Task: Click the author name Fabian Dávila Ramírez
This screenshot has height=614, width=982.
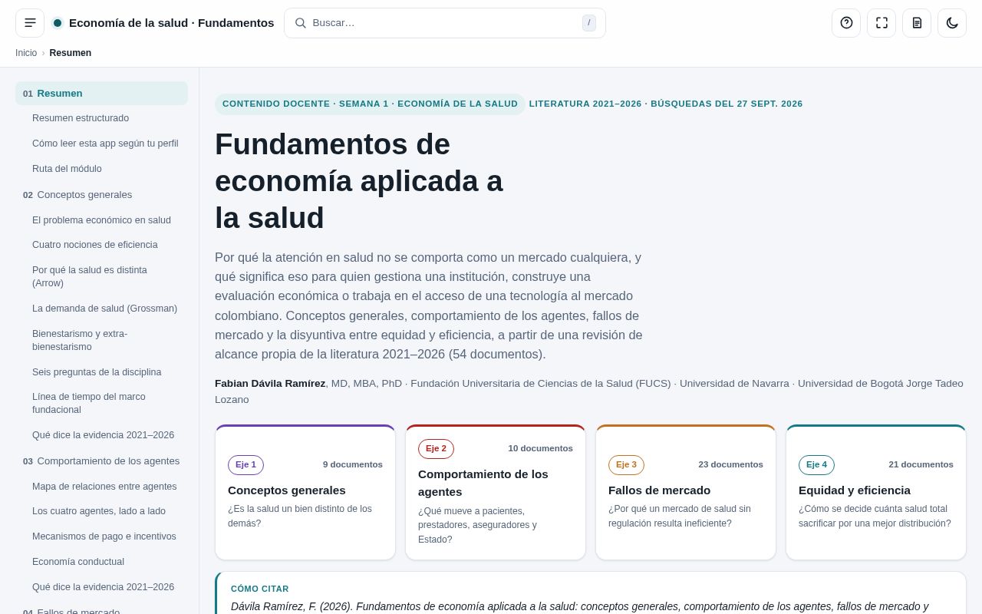Action: click(x=270, y=383)
